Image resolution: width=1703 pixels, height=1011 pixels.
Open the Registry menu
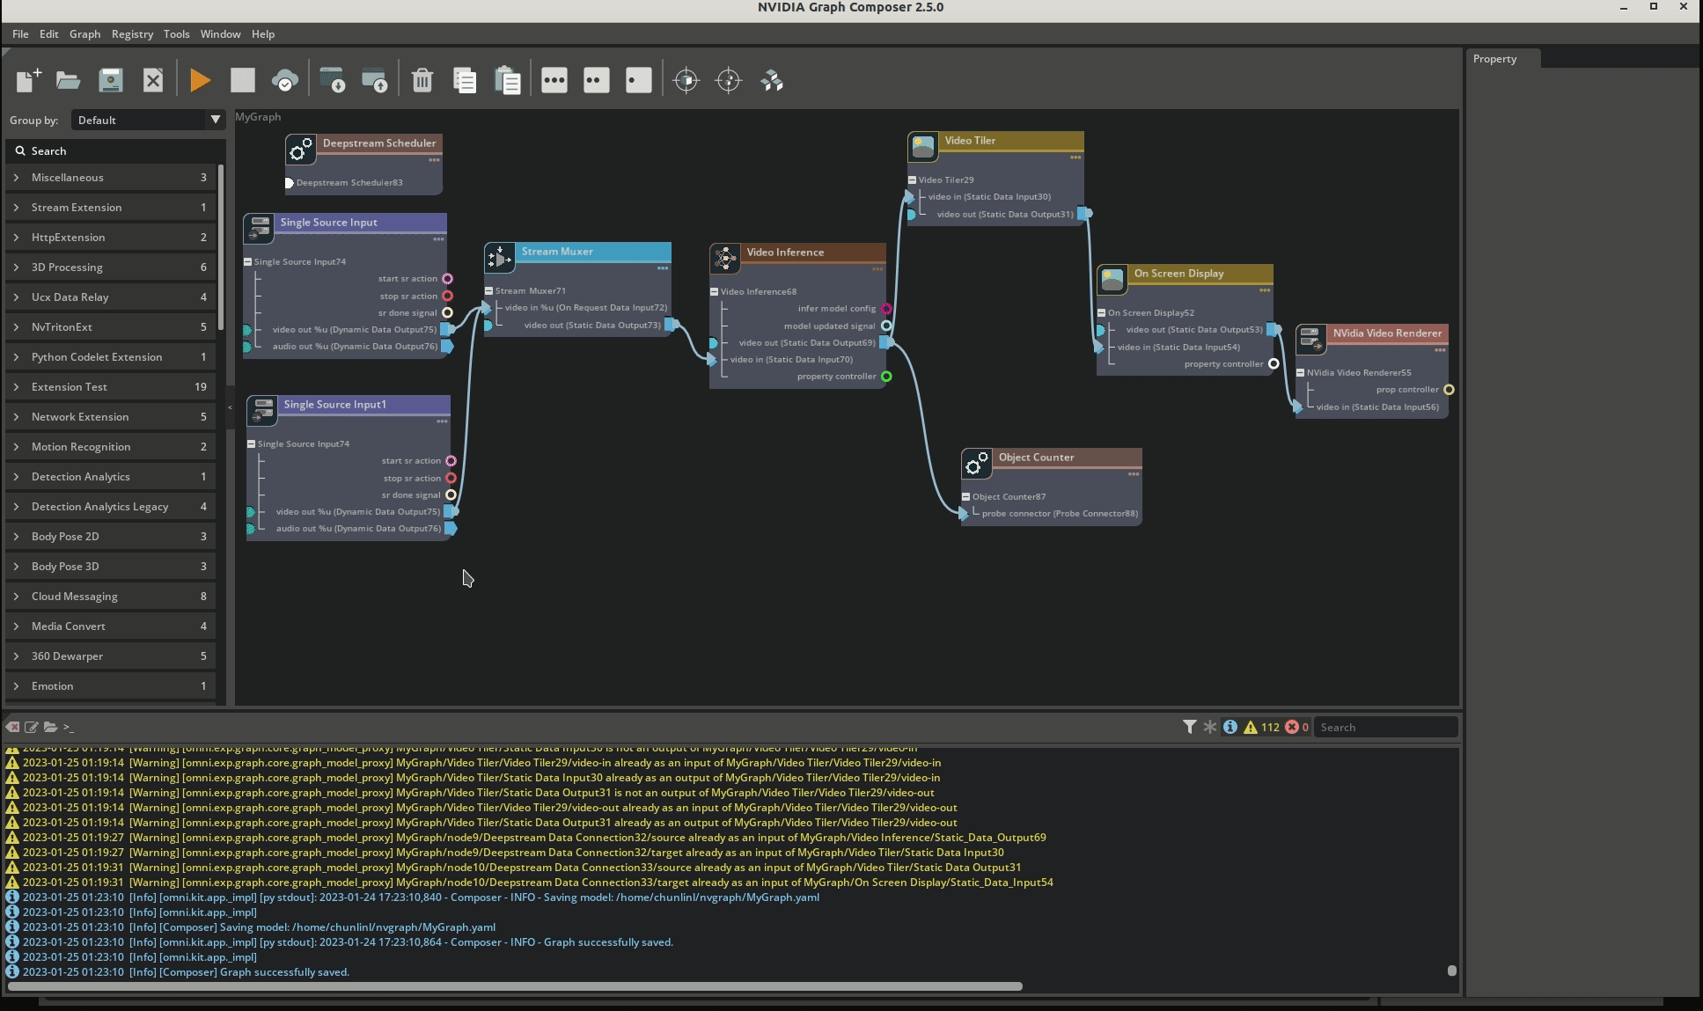point(132,33)
